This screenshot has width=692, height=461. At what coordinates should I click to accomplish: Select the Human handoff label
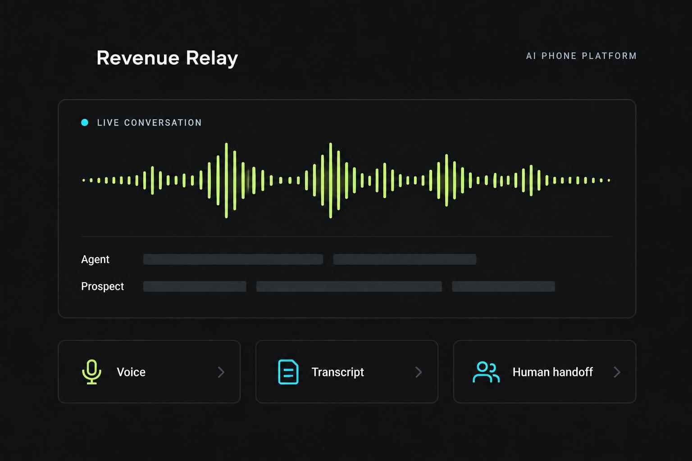pyautogui.click(x=553, y=372)
